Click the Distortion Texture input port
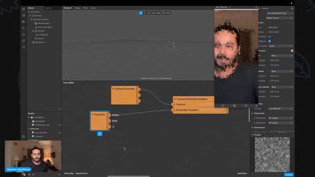This screenshot has height=177, width=315. coord(173,110)
